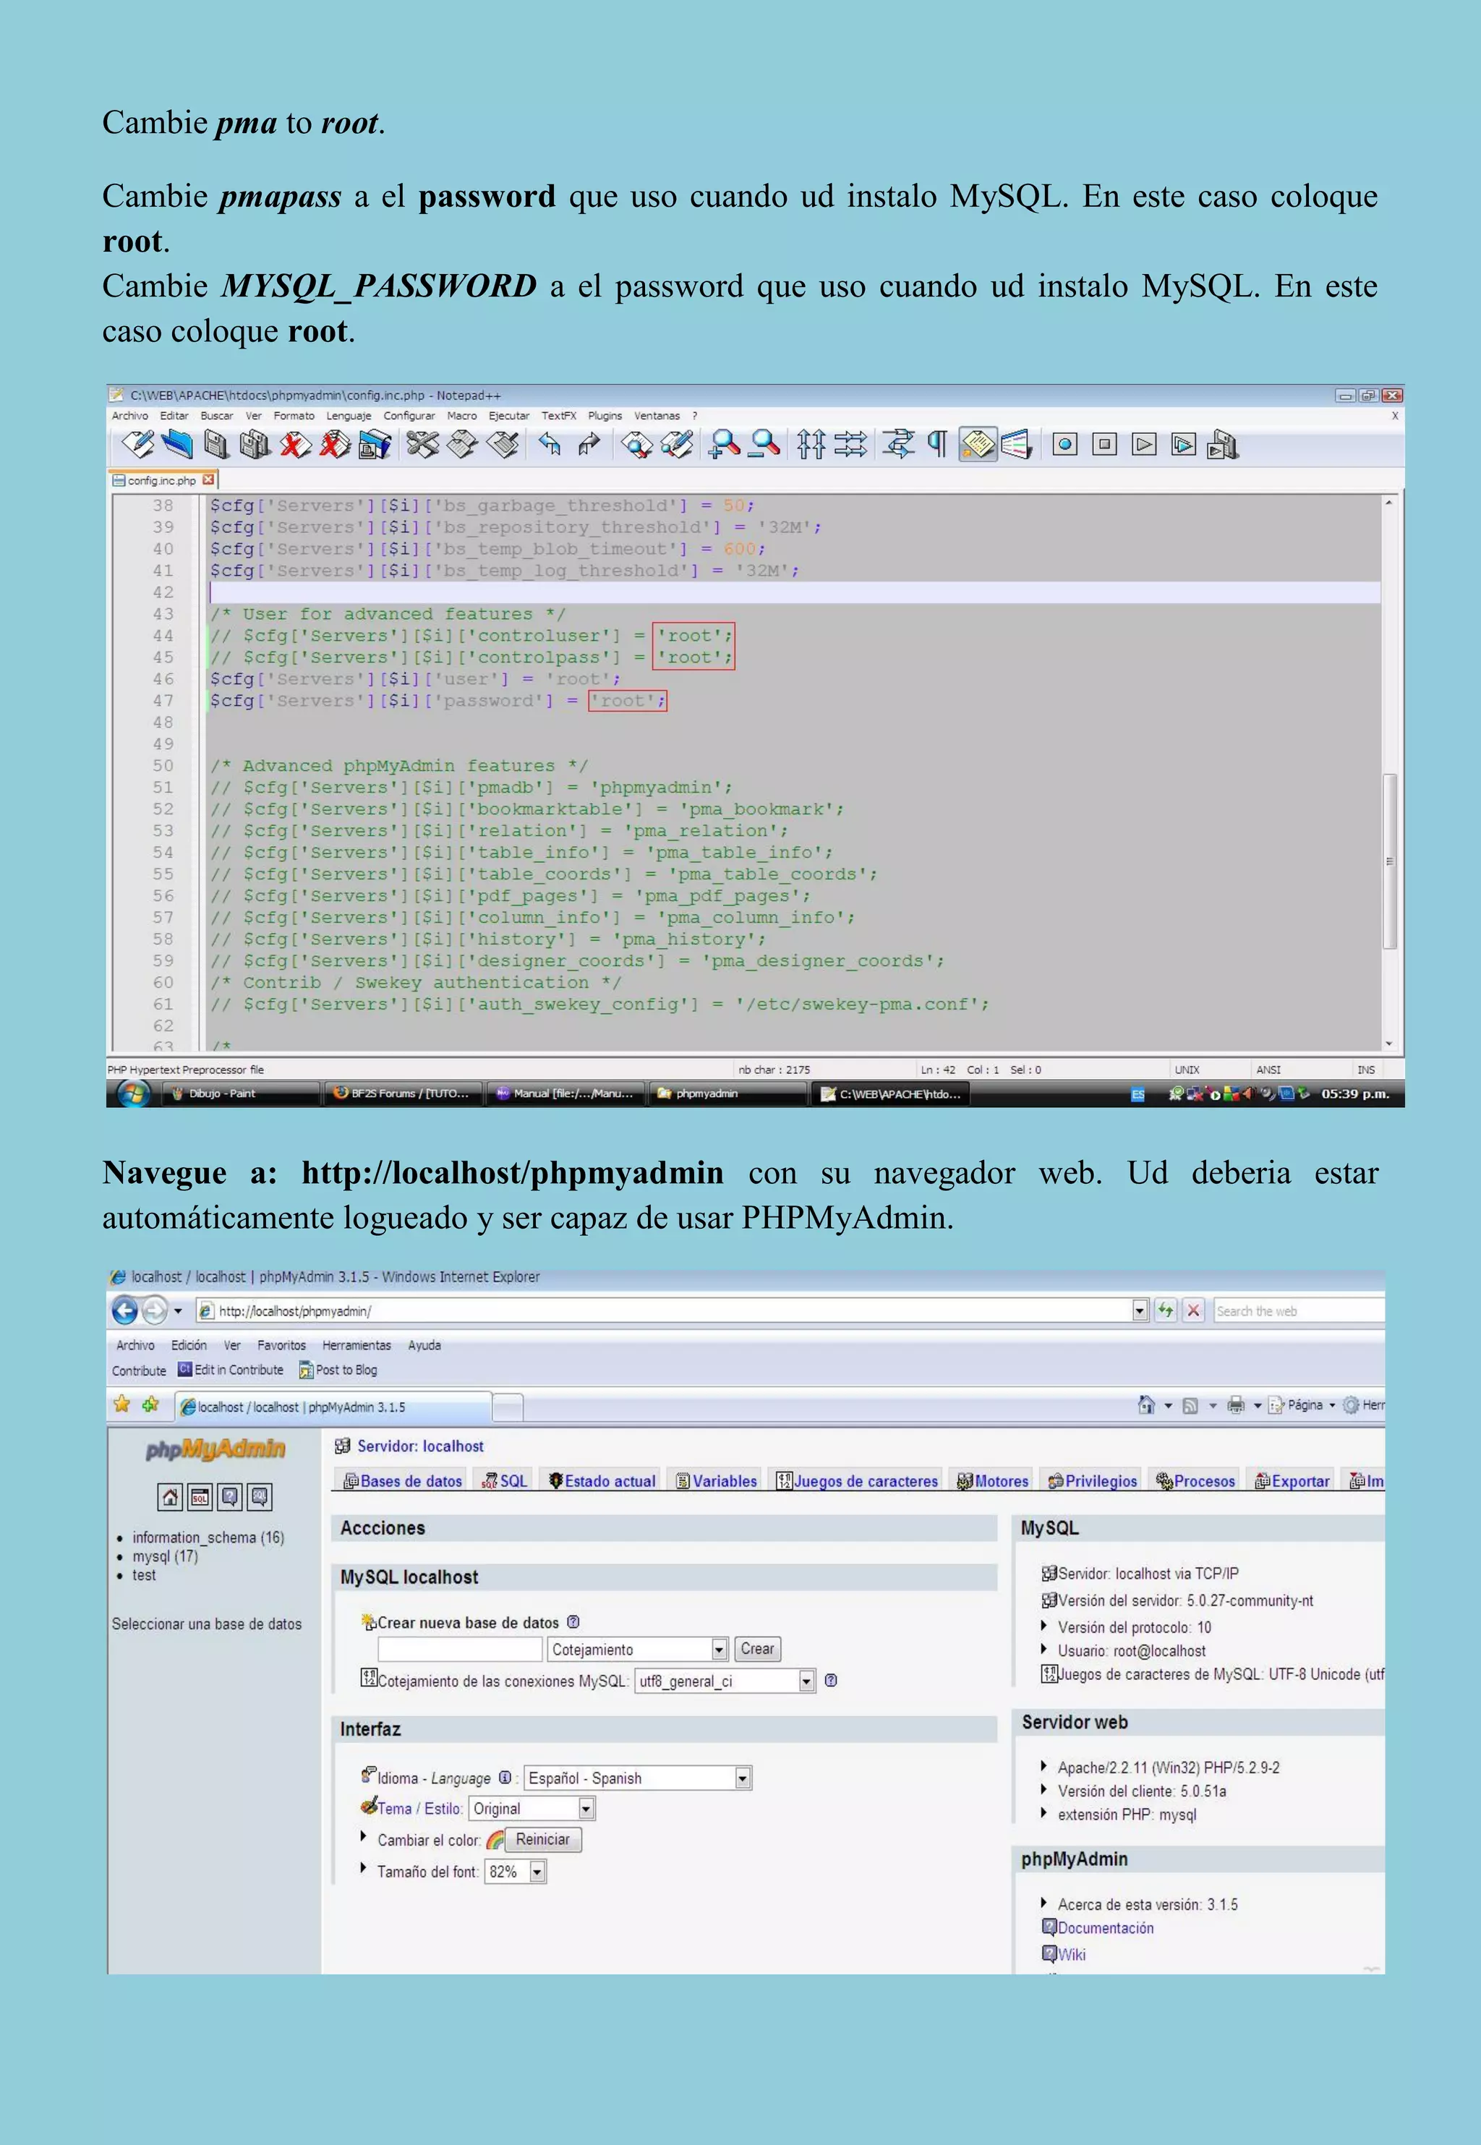This screenshot has width=1481, height=2145.
Task: Open the Cotejamiento dropdown
Action: [x=638, y=1649]
